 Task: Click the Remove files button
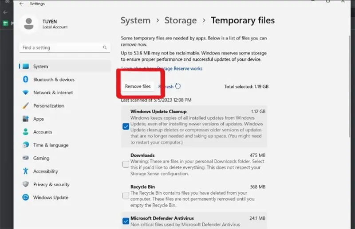point(138,86)
